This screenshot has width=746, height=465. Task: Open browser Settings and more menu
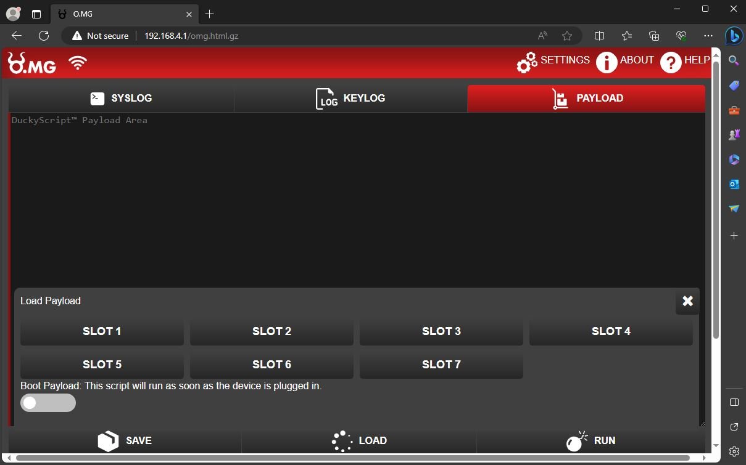point(708,36)
